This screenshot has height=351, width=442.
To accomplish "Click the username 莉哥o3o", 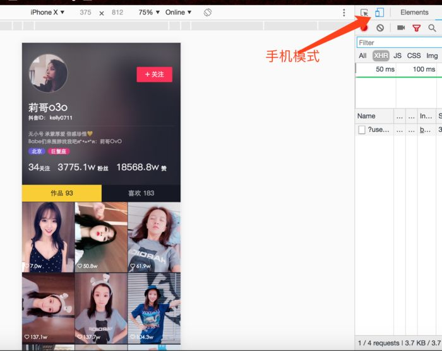I will (x=48, y=107).
